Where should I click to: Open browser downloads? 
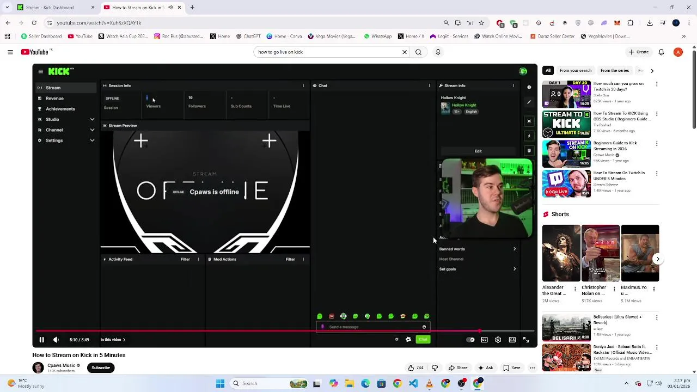click(650, 23)
